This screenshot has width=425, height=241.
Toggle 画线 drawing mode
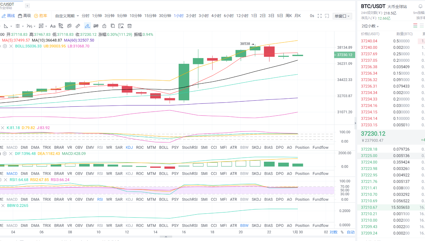coord(9,16)
